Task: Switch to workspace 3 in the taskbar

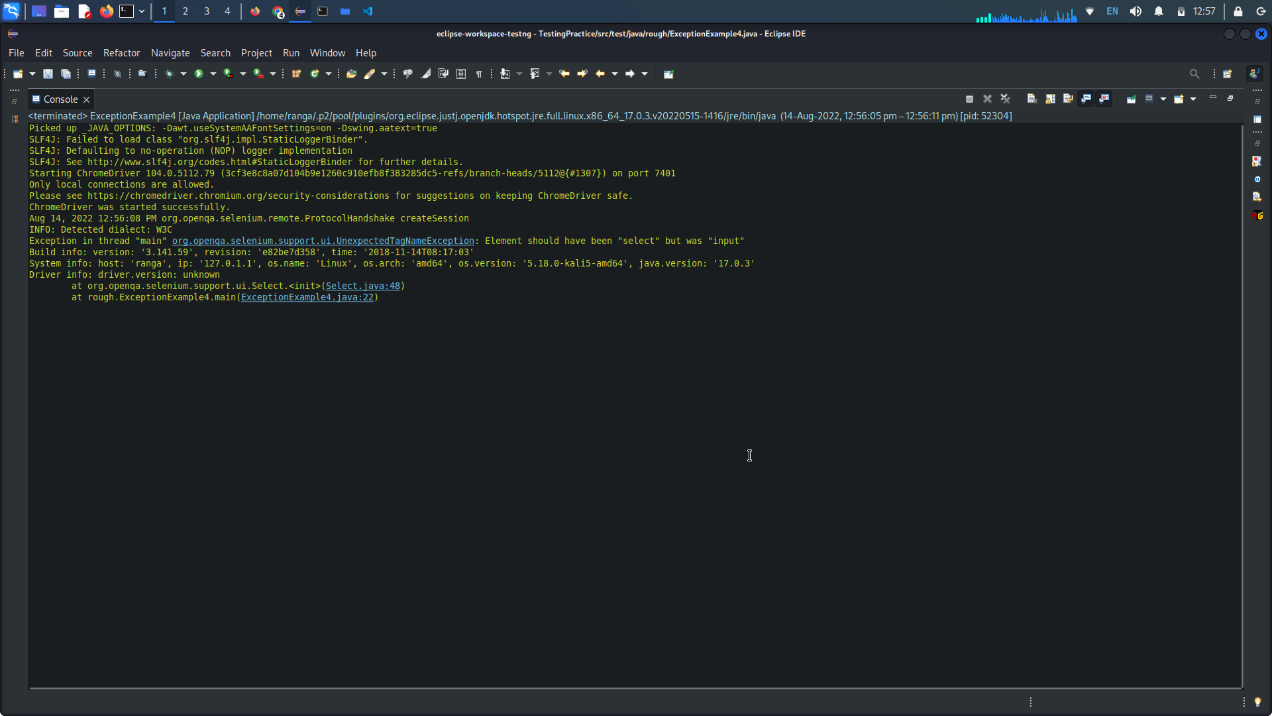Action: (x=207, y=11)
